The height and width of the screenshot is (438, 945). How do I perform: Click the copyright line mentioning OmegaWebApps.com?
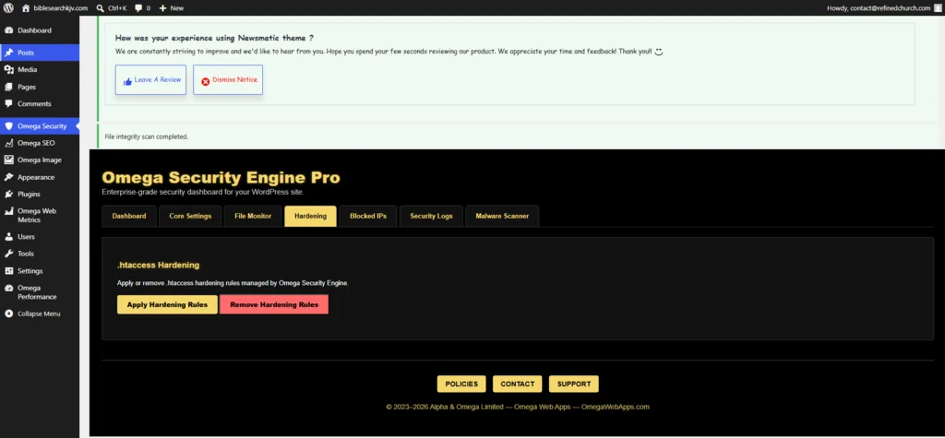[x=518, y=407]
